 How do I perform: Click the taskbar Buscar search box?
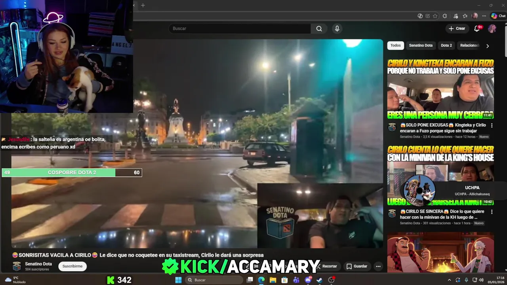pyautogui.click(x=214, y=280)
